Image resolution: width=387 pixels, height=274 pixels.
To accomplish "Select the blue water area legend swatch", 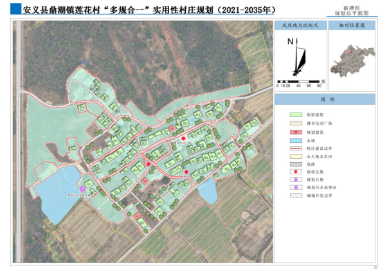I will point(296,140).
